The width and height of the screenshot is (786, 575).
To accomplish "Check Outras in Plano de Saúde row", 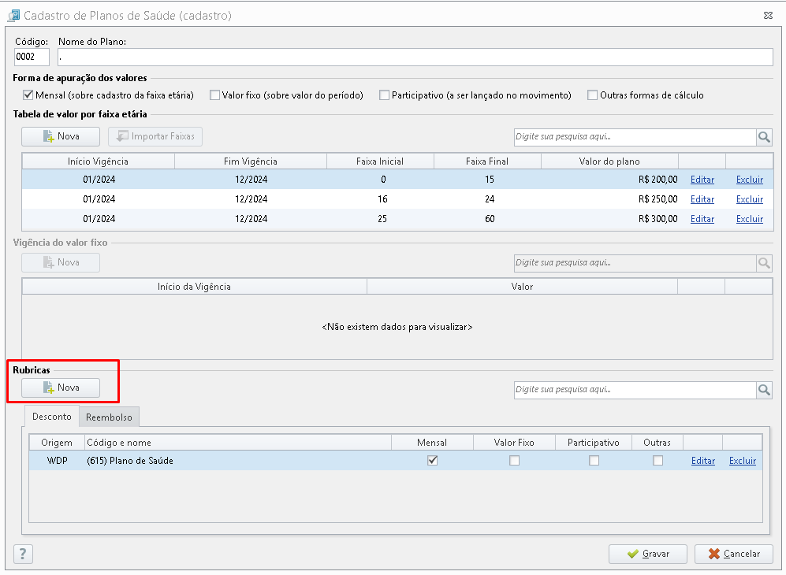I will (657, 460).
